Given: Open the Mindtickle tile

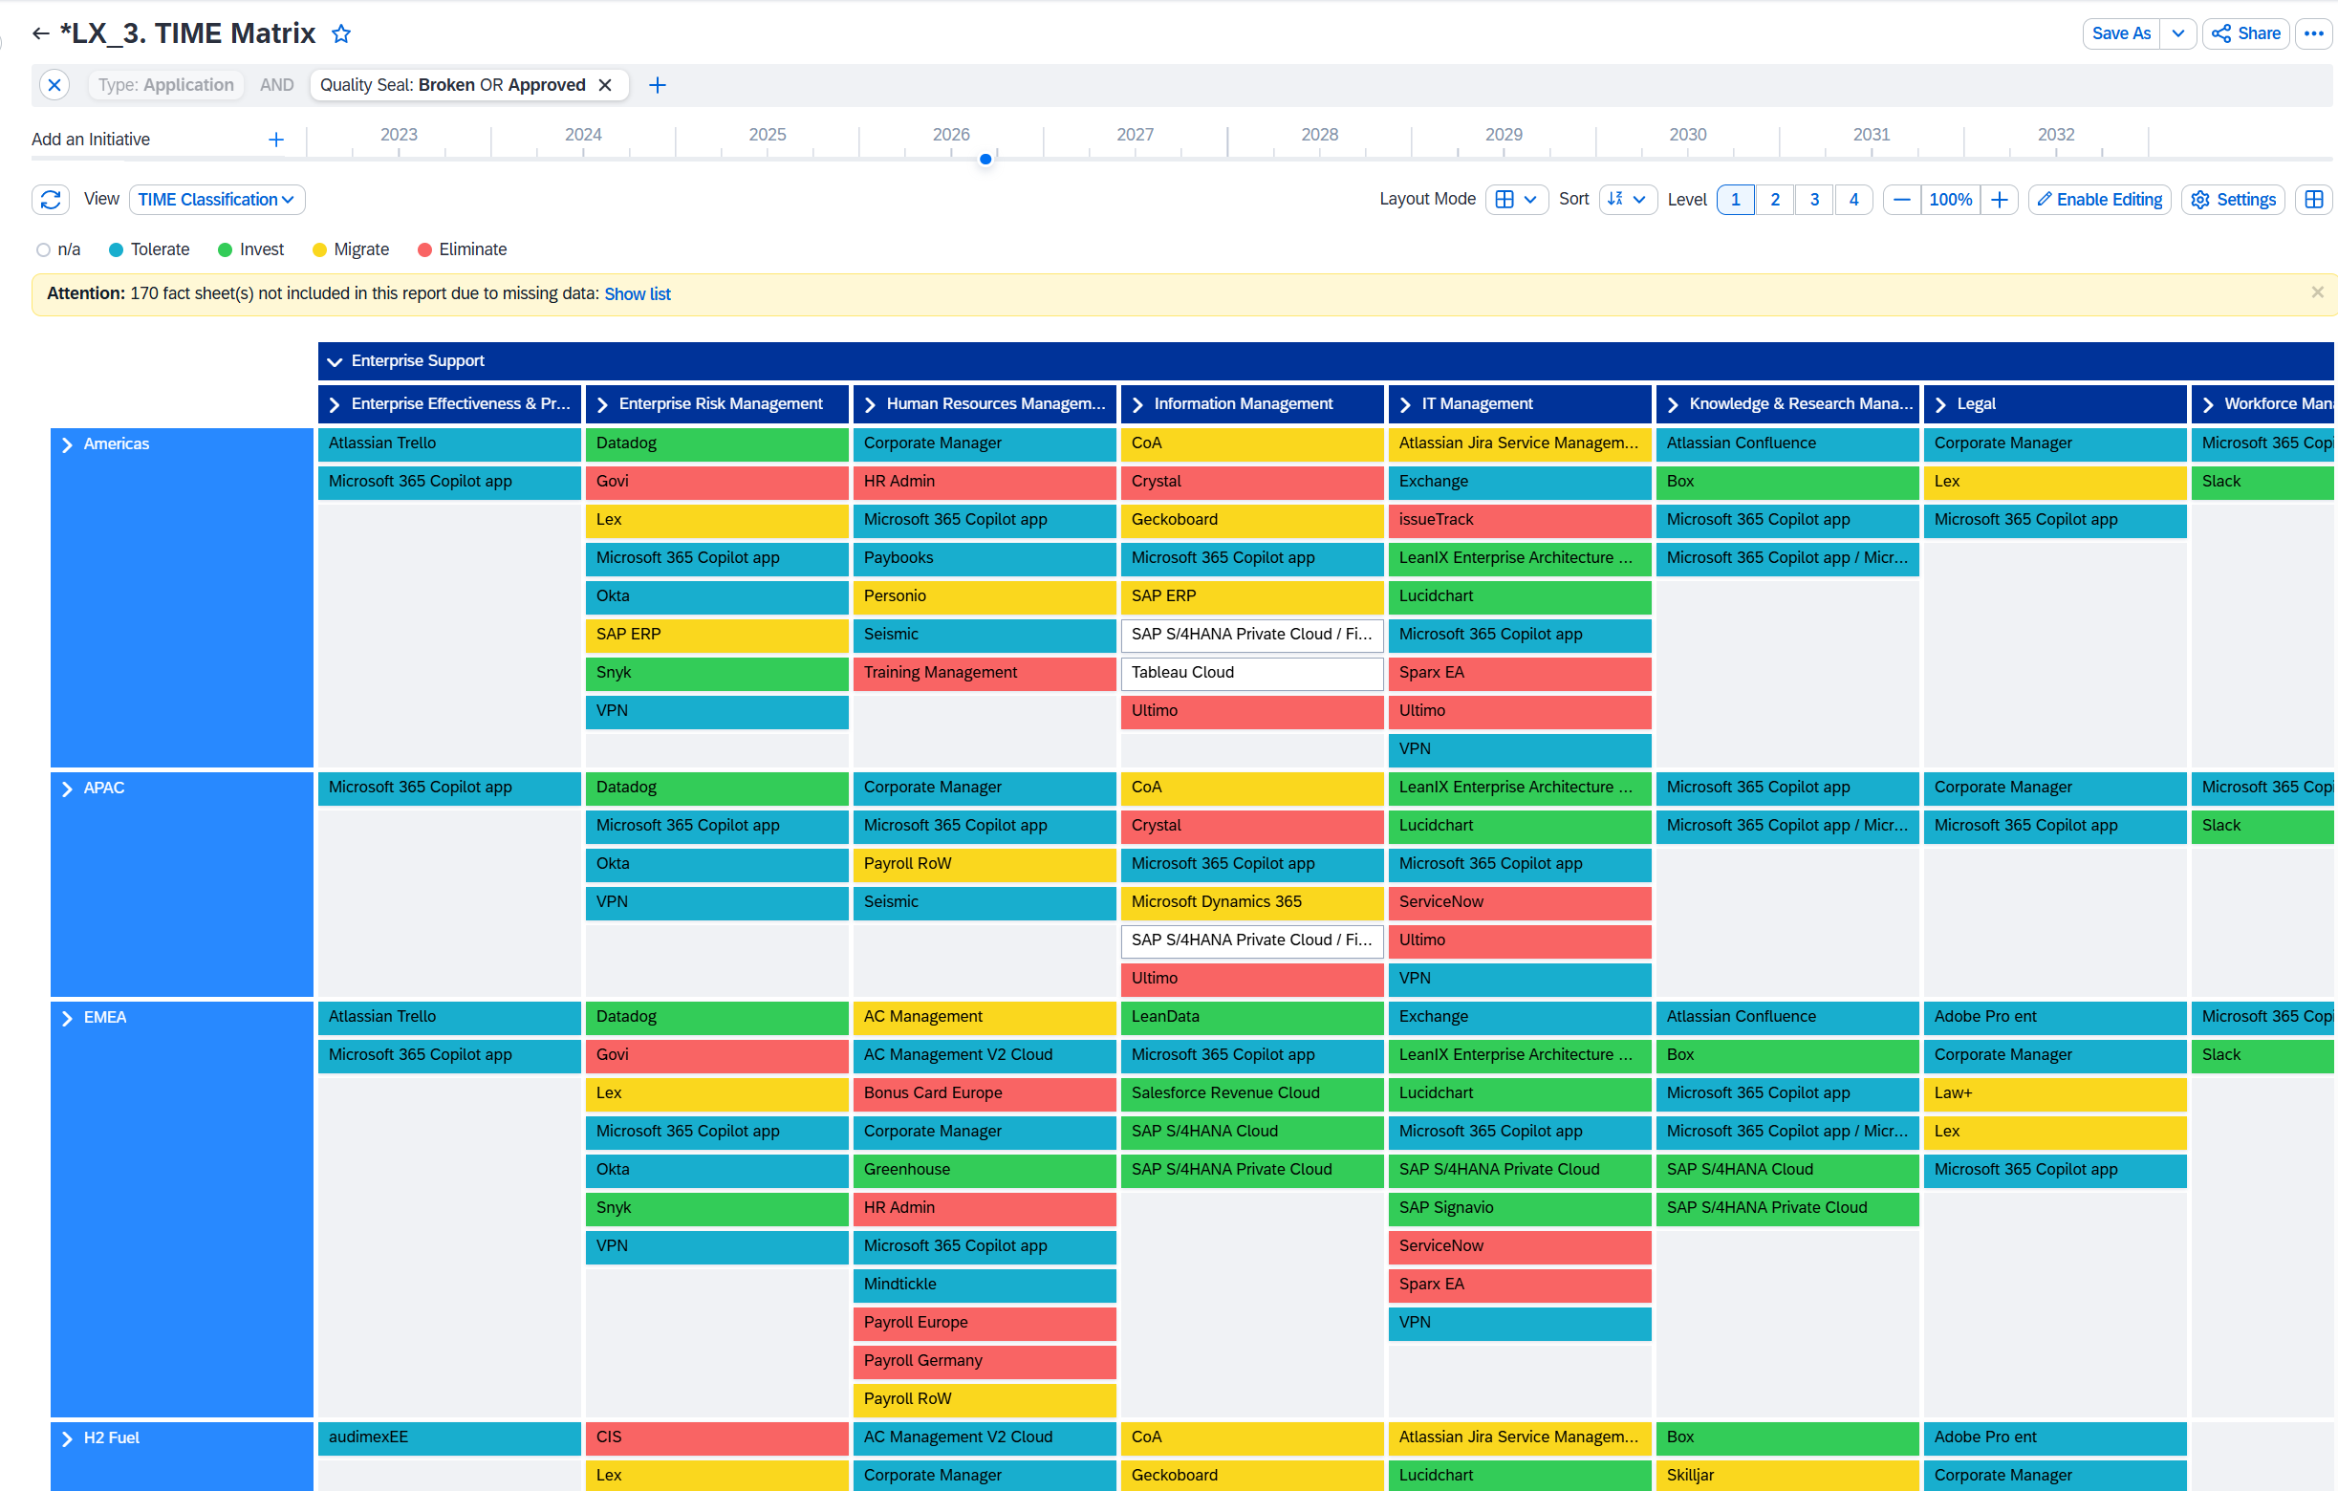Looking at the screenshot, I should tap(985, 1285).
